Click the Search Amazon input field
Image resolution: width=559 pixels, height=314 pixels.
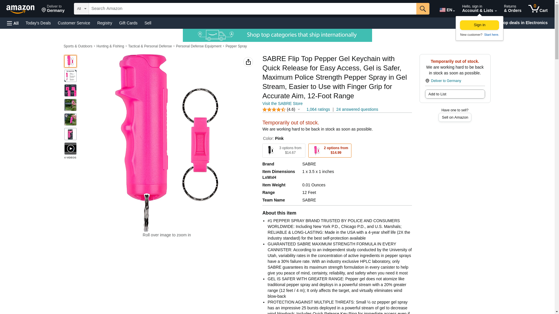click(252, 9)
